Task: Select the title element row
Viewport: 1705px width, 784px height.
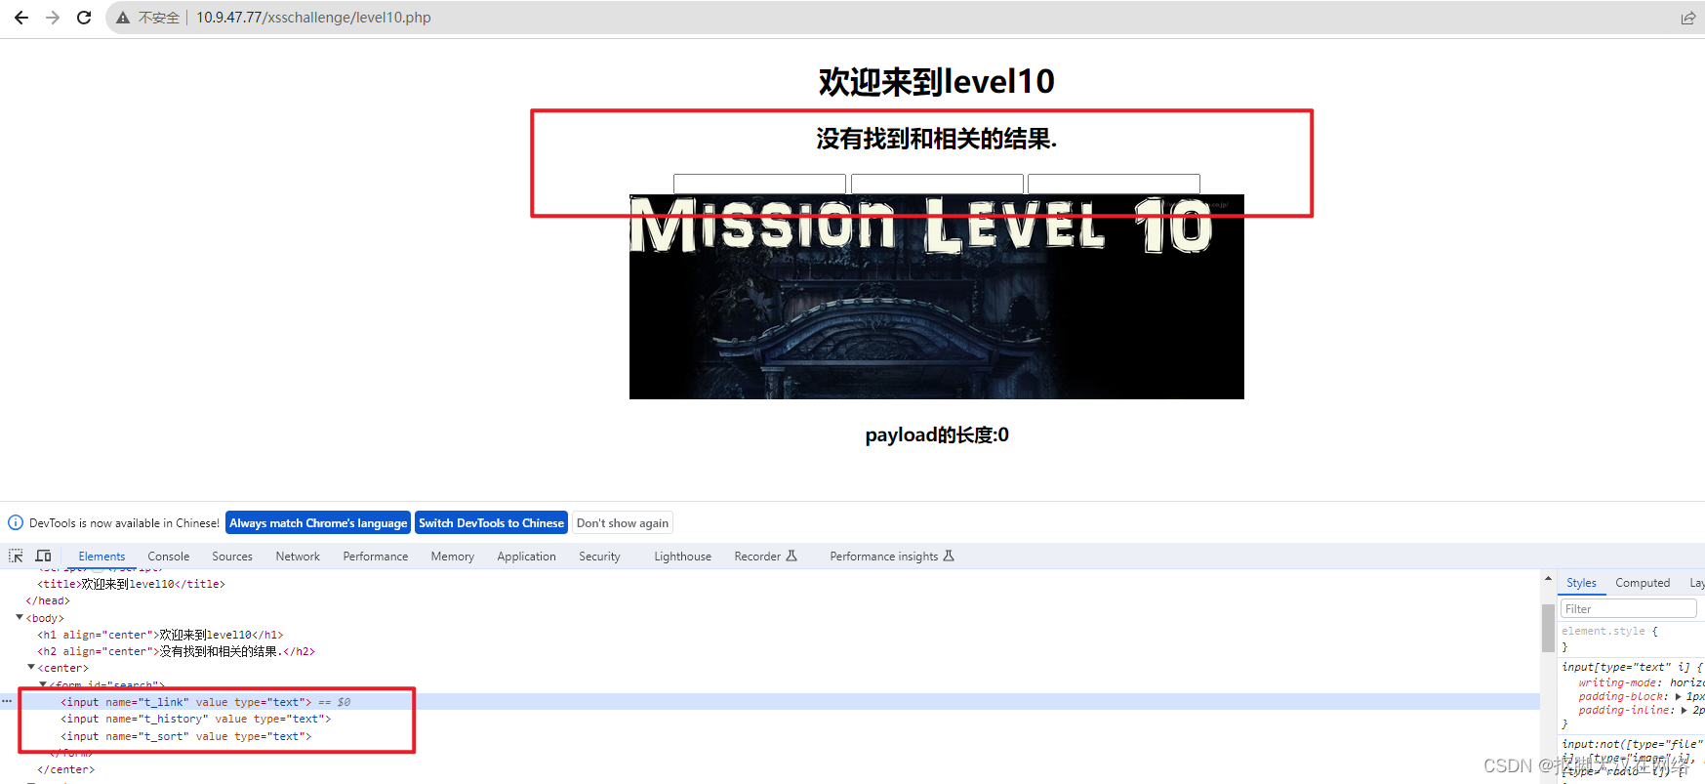Action: [132, 584]
